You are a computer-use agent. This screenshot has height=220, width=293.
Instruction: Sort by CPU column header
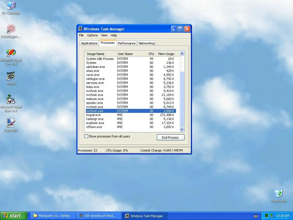(x=151, y=54)
